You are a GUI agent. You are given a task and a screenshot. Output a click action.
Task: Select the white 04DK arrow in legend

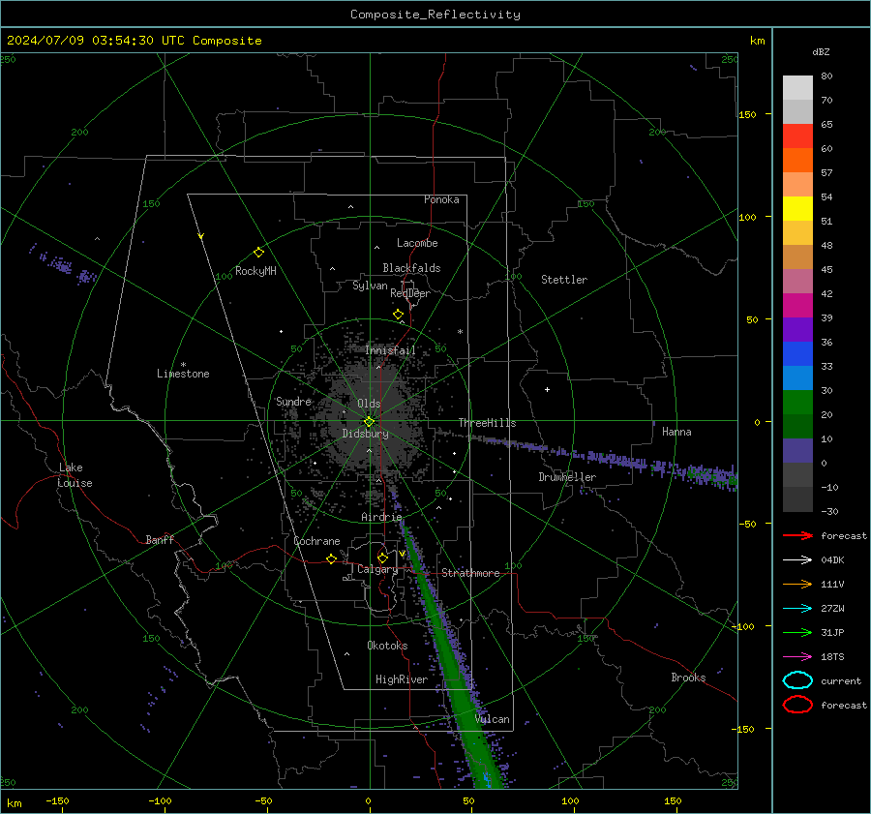(797, 559)
